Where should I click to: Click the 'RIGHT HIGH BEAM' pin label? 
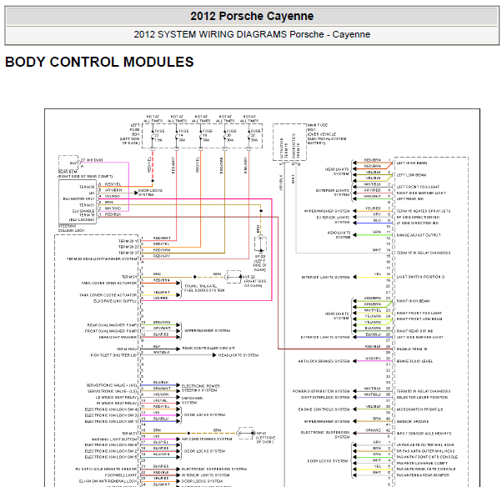click(413, 301)
